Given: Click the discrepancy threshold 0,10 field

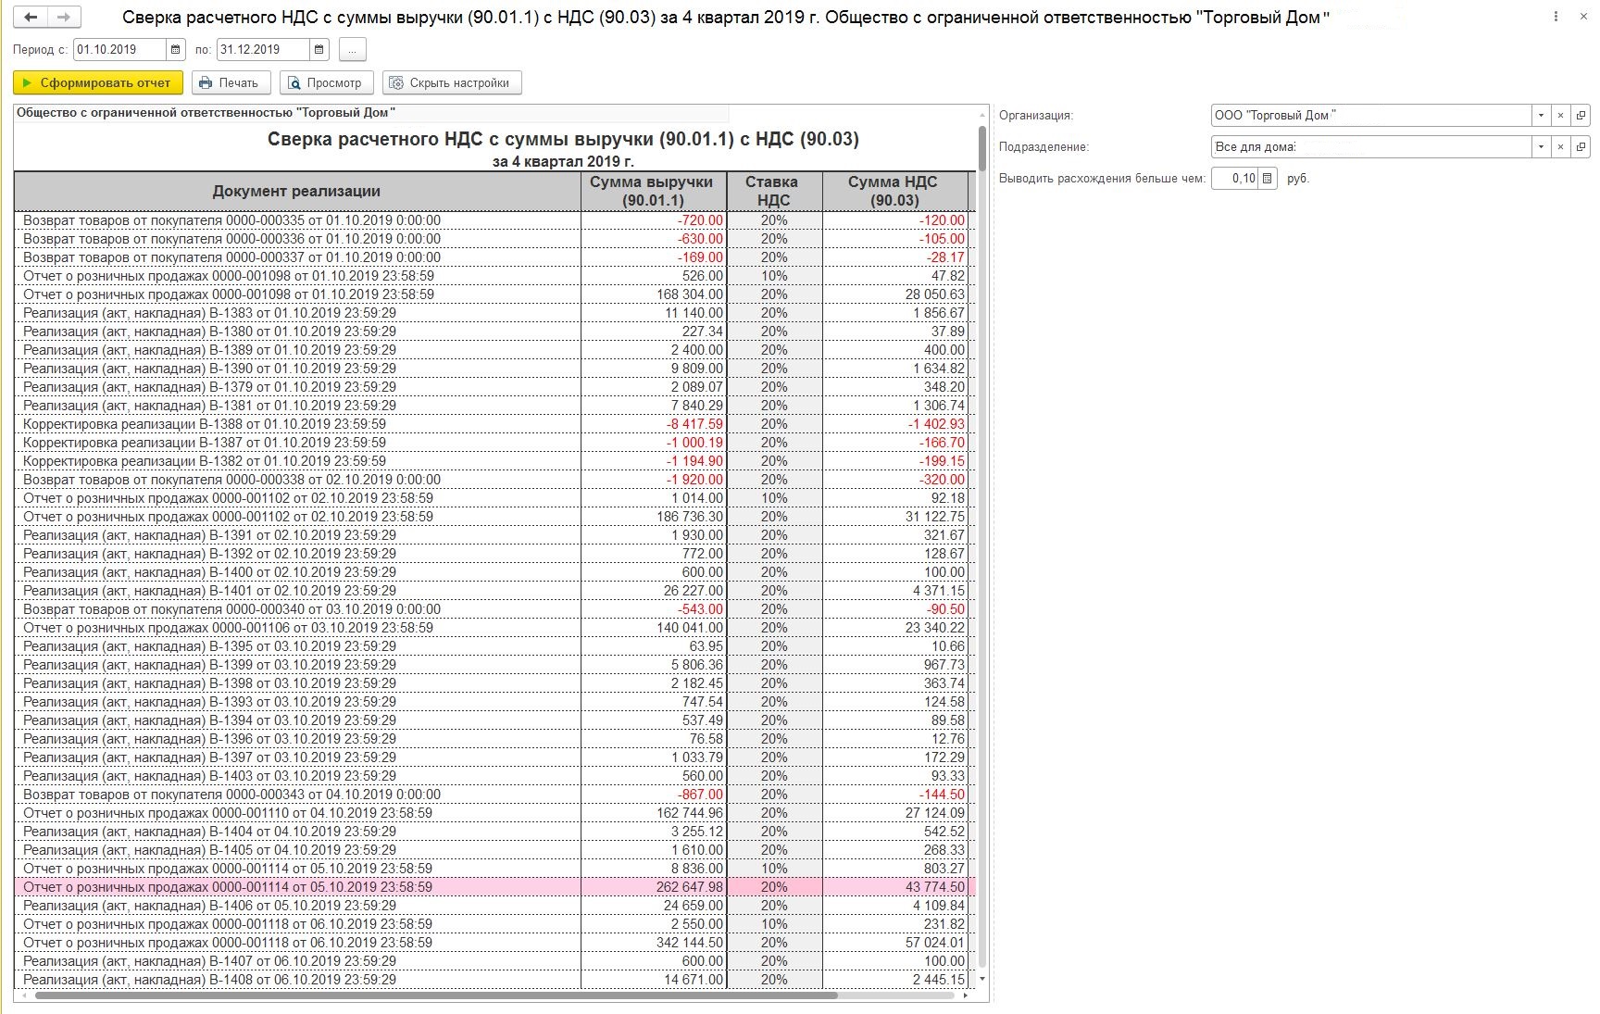Looking at the screenshot, I should pyautogui.click(x=1234, y=178).
